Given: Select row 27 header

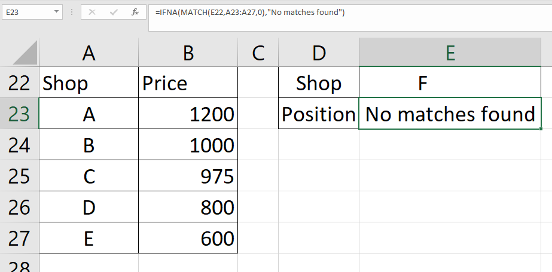Looking at the screenshot, I should coord(19,239).
